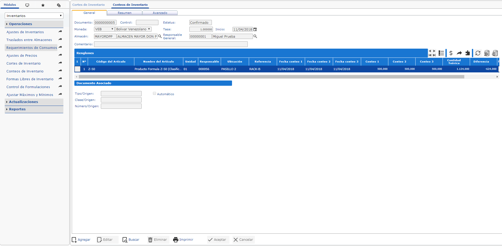Click the Número/Origen field
This screenshot has height=246, width=502.
(121, 106)
